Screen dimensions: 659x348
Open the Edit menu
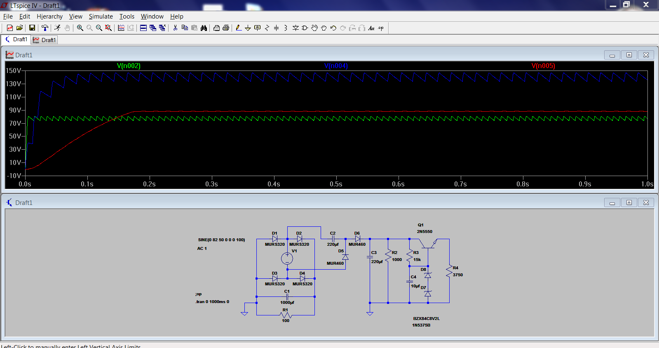25,16
